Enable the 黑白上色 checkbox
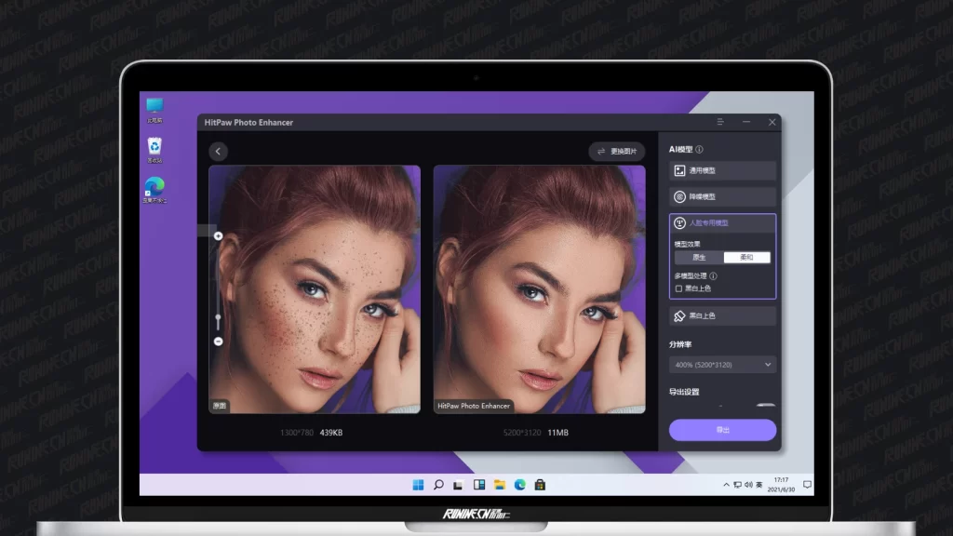 click(678, 288)
